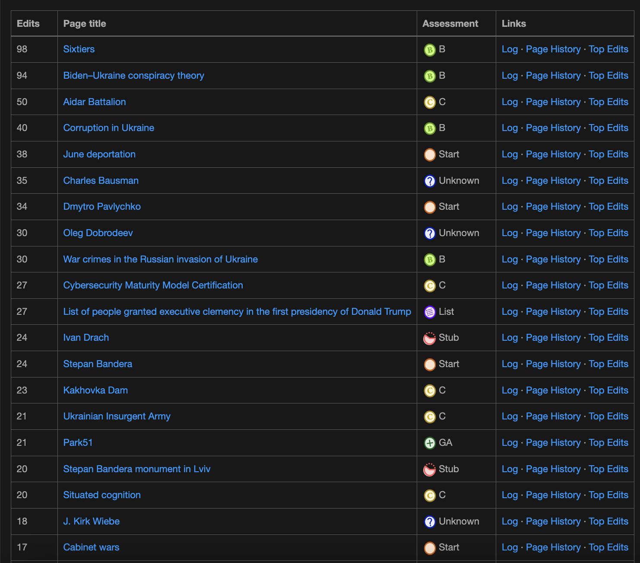Click C-class icon for Ukrainian Insurgent Army

[x=429, y=417]
